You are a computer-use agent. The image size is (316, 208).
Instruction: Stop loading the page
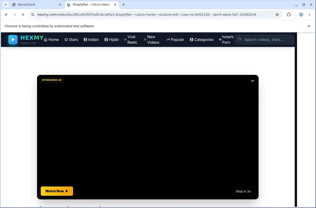click(23, 15)
